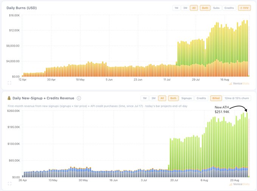Click the 11 Jul date label
The width and height of the screenshot is (257, 191).
pos(167,80)
